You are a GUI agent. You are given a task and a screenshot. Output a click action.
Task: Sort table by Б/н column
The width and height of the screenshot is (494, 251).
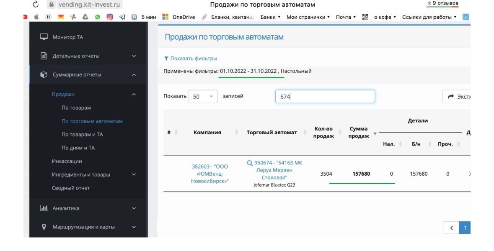(x=416, y=144)
